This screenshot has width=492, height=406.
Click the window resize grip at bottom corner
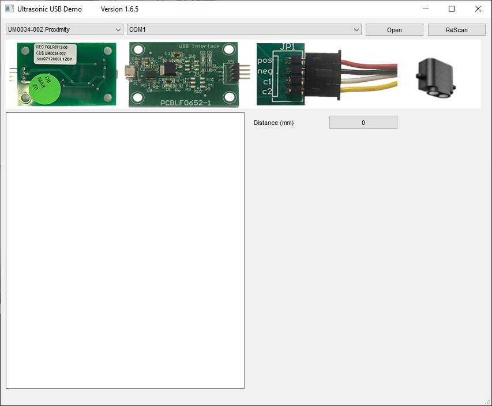click(x=487, y=401)
